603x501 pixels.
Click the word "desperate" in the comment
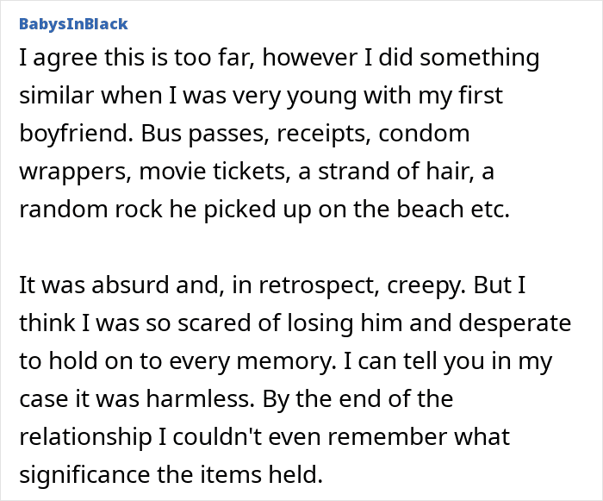point(515,323)
